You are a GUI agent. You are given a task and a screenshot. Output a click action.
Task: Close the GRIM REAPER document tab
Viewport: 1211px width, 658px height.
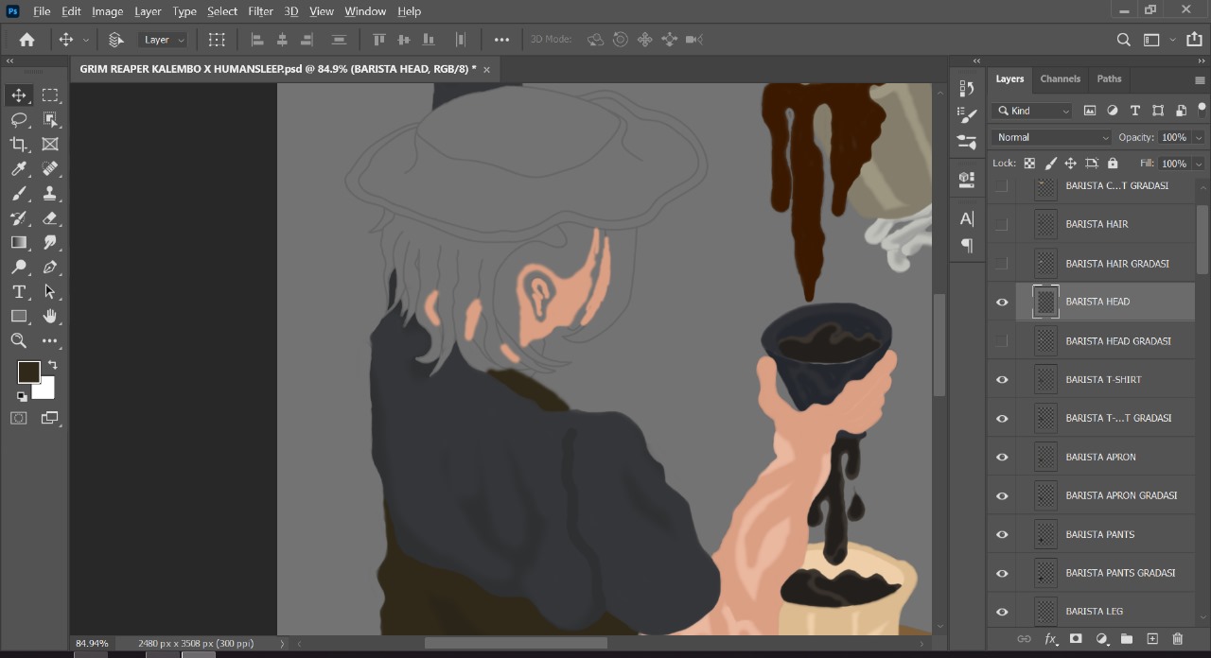pos(487,69)
